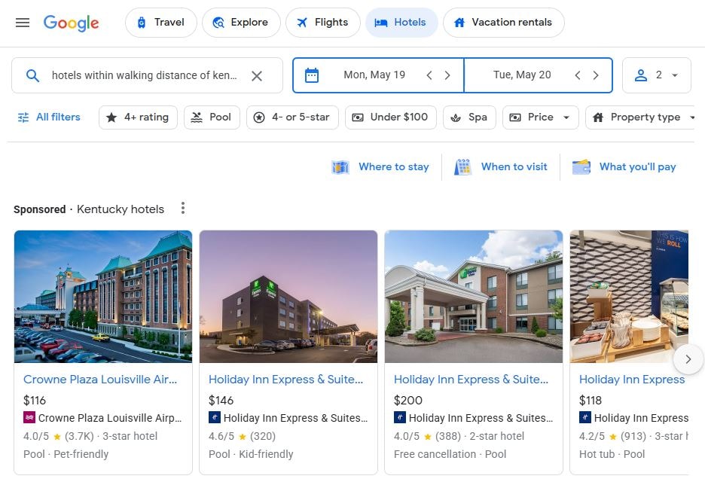Click IHG logo on $146 listing
This screenshot has height=485, width=705.
(x=215, y=417)
